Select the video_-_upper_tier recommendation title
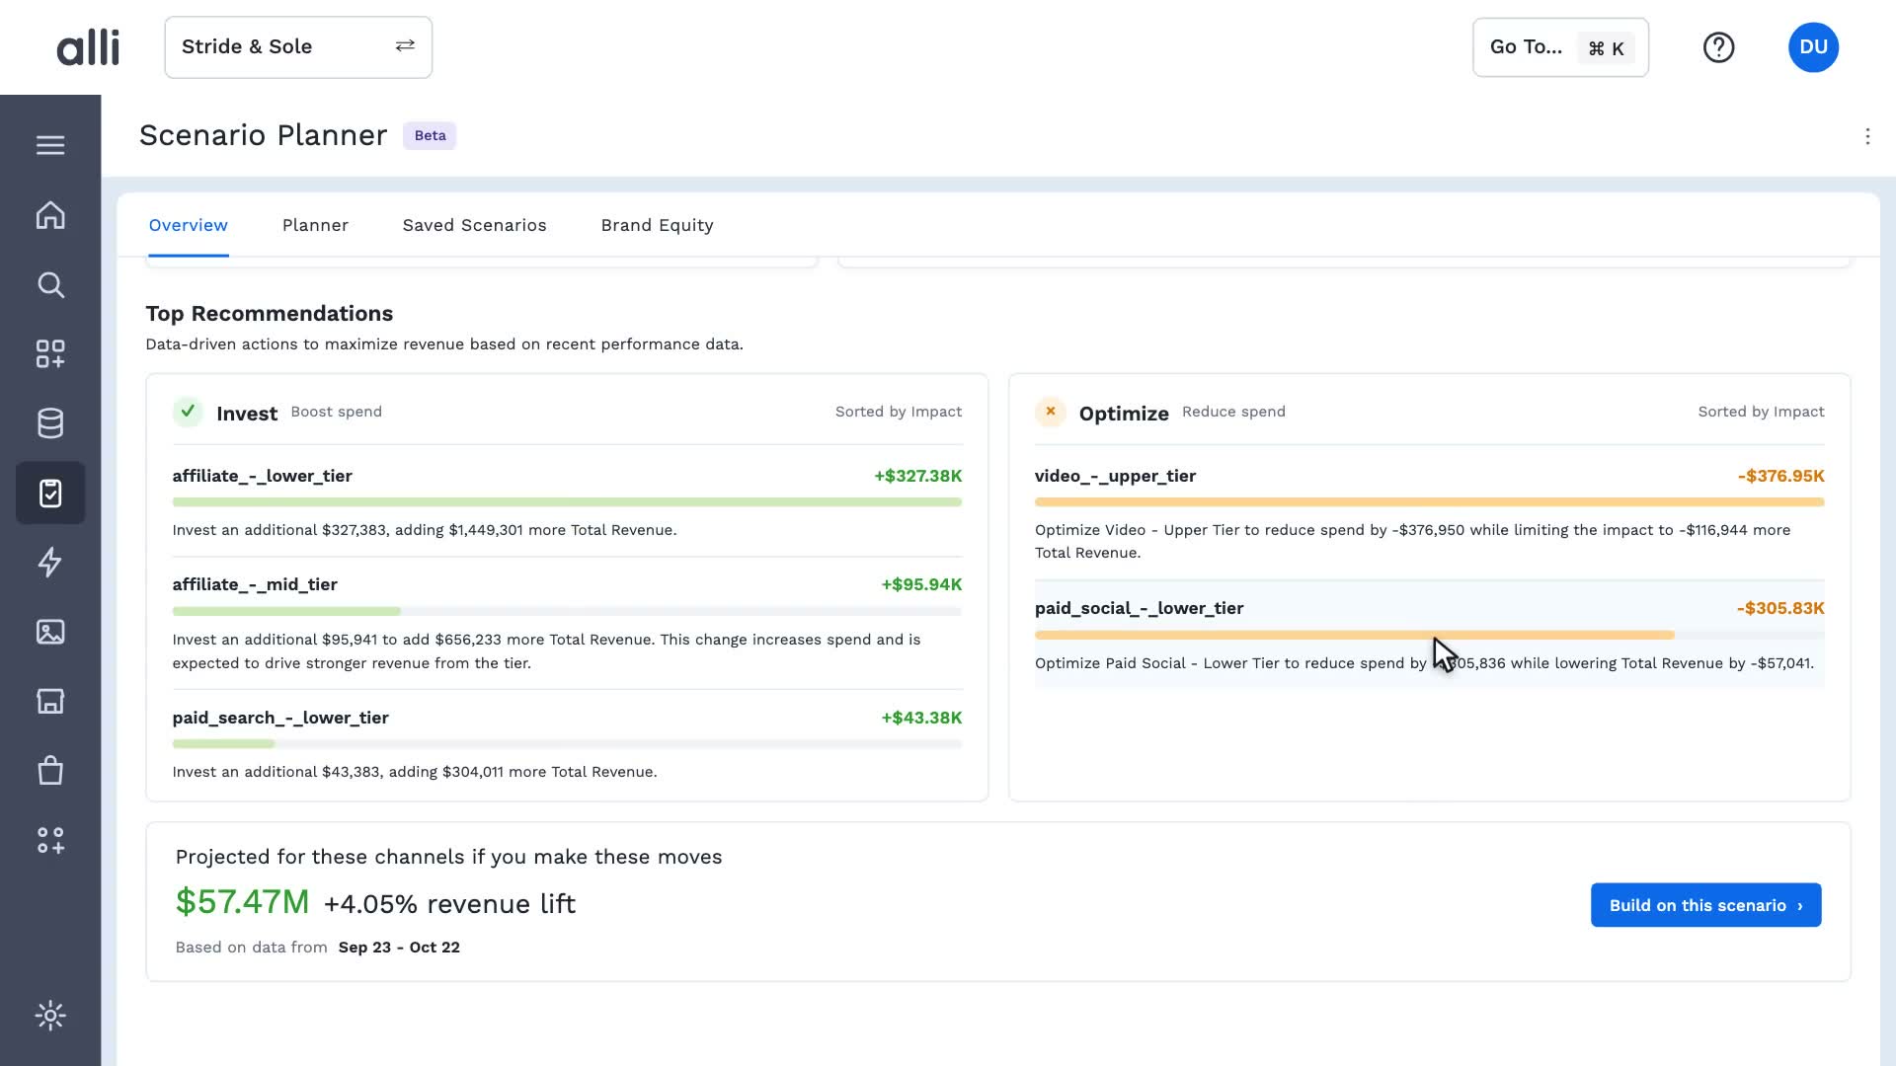The width and height of the screenshot is (1896, 1066). pos(1115,476)
